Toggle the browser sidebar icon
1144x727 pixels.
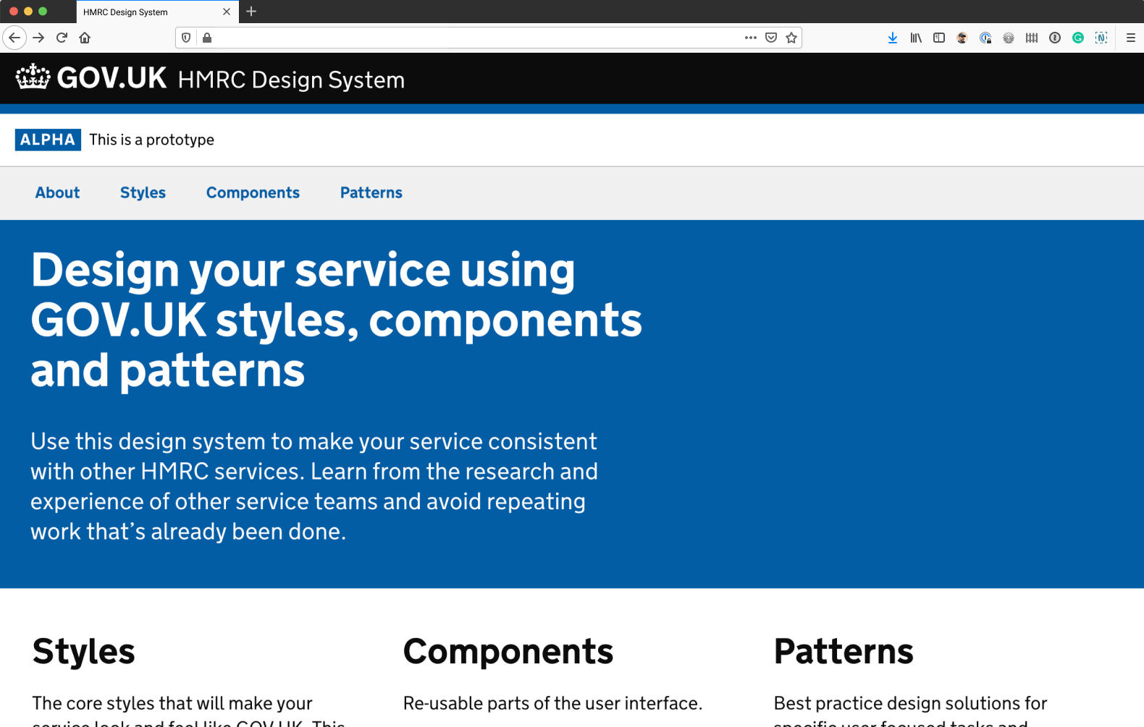pyautogui.click(x=939, y=38)
